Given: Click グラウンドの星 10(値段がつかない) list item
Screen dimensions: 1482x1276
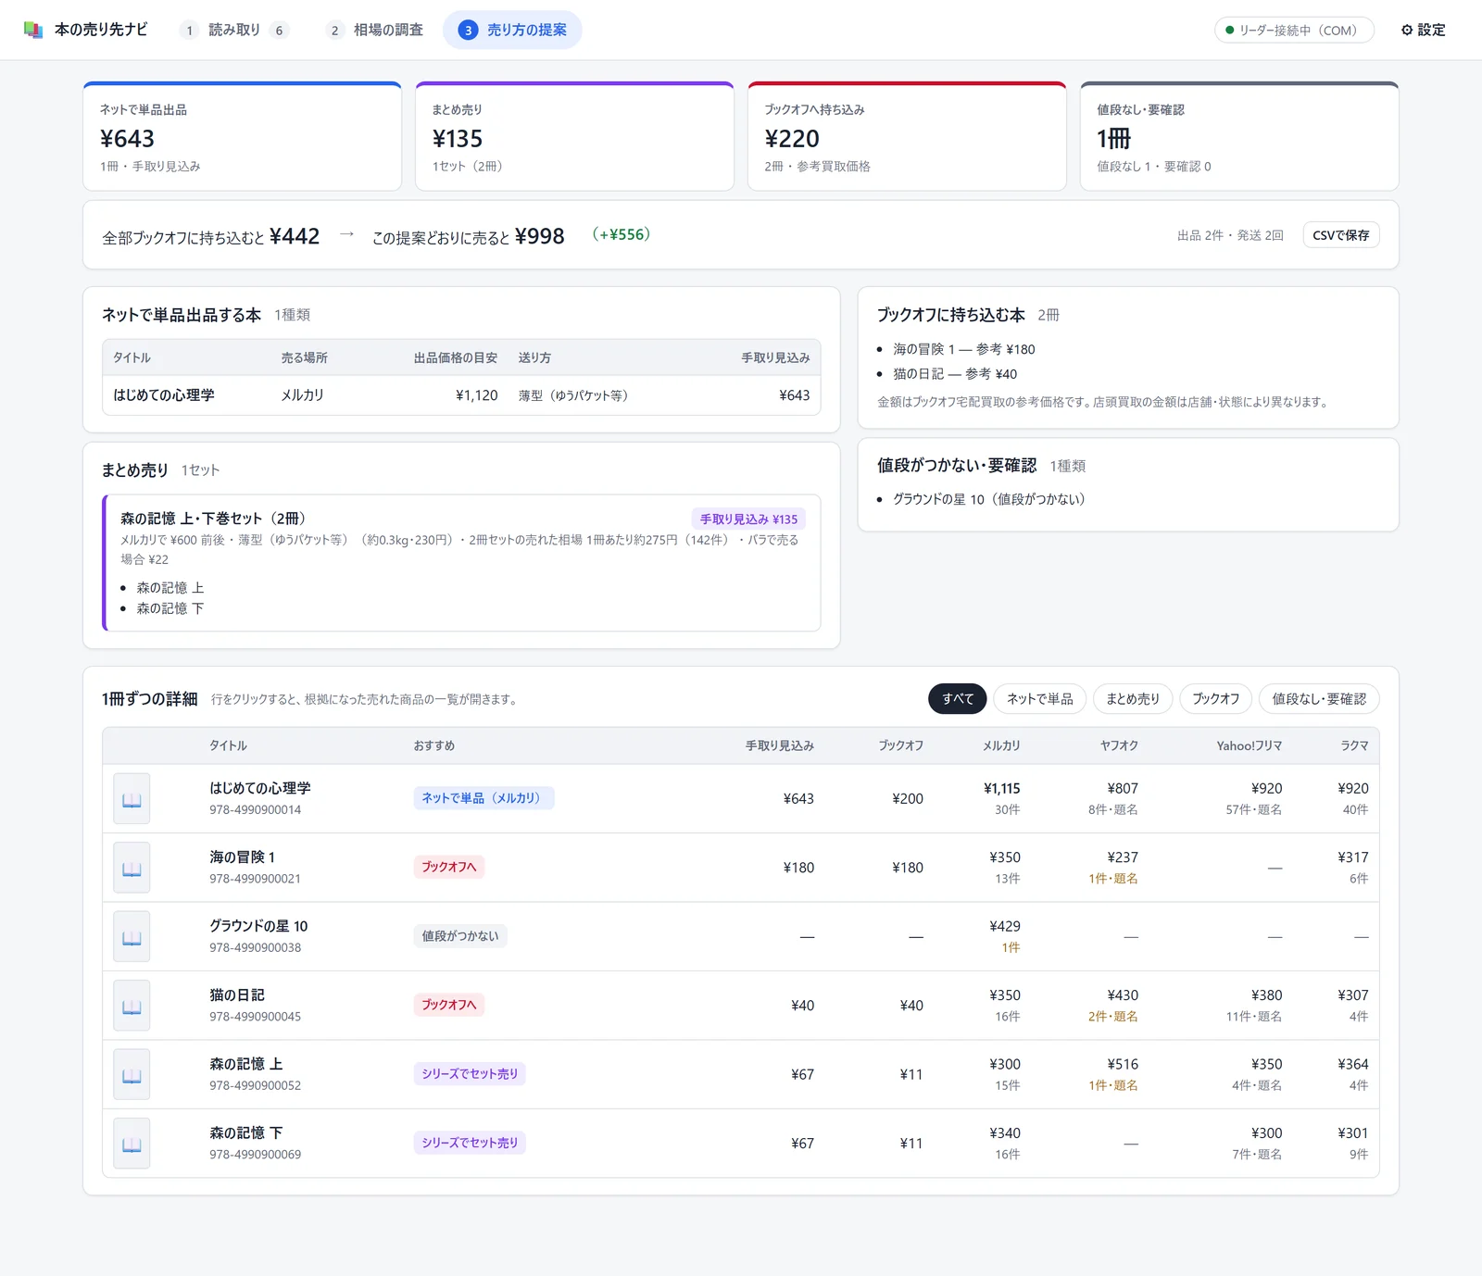Looking at the screenshot, I should 989,499.
